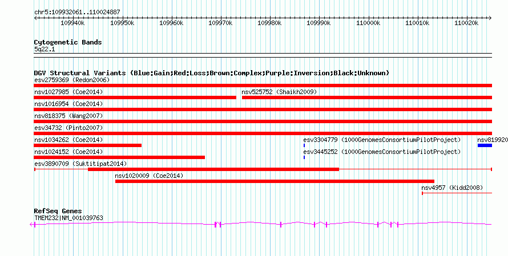Click the 110000k ruler tick label
The height and width of the screenshot is (256, 508).
pos(368,23)
